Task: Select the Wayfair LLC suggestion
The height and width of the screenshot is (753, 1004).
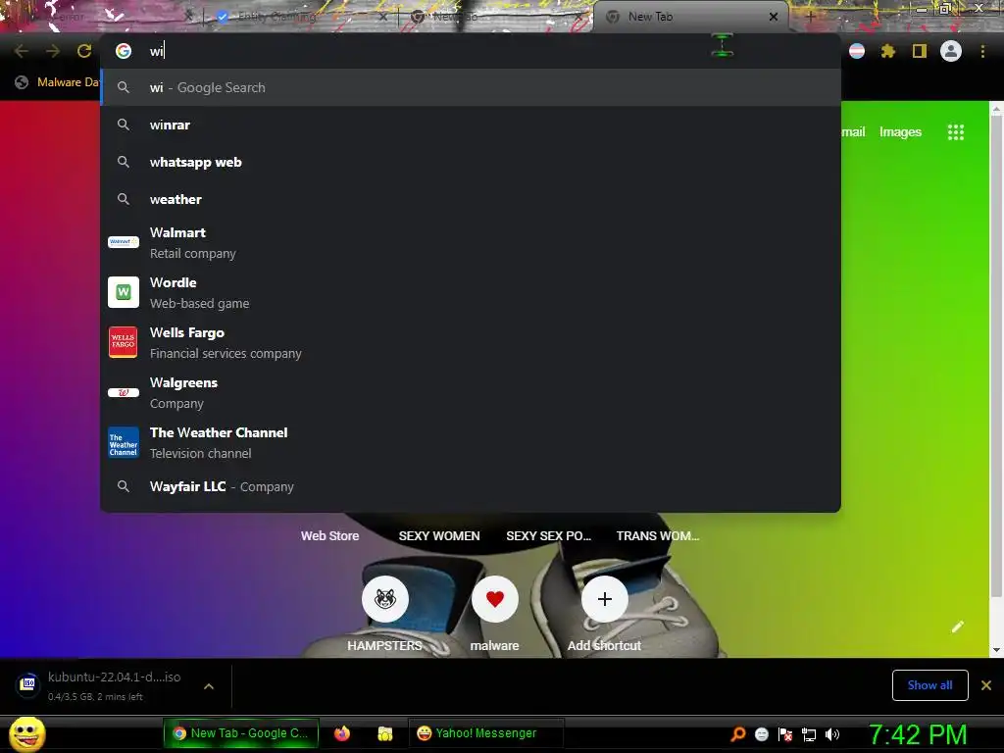Action: (x=471, y=486)
